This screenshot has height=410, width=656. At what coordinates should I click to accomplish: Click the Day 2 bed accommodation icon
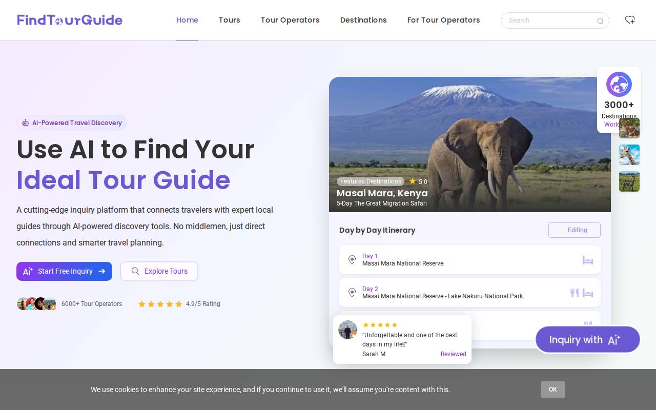pyautogui.click(x=588, y=293)
